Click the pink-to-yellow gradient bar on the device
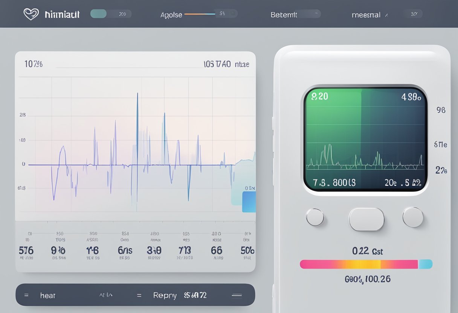This screenshot has height=313, width=458. 359,264
